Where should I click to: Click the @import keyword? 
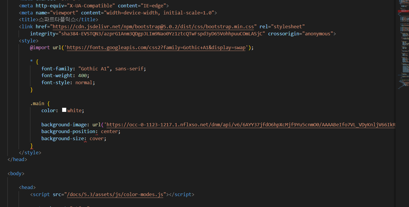[x=40, y=47]
